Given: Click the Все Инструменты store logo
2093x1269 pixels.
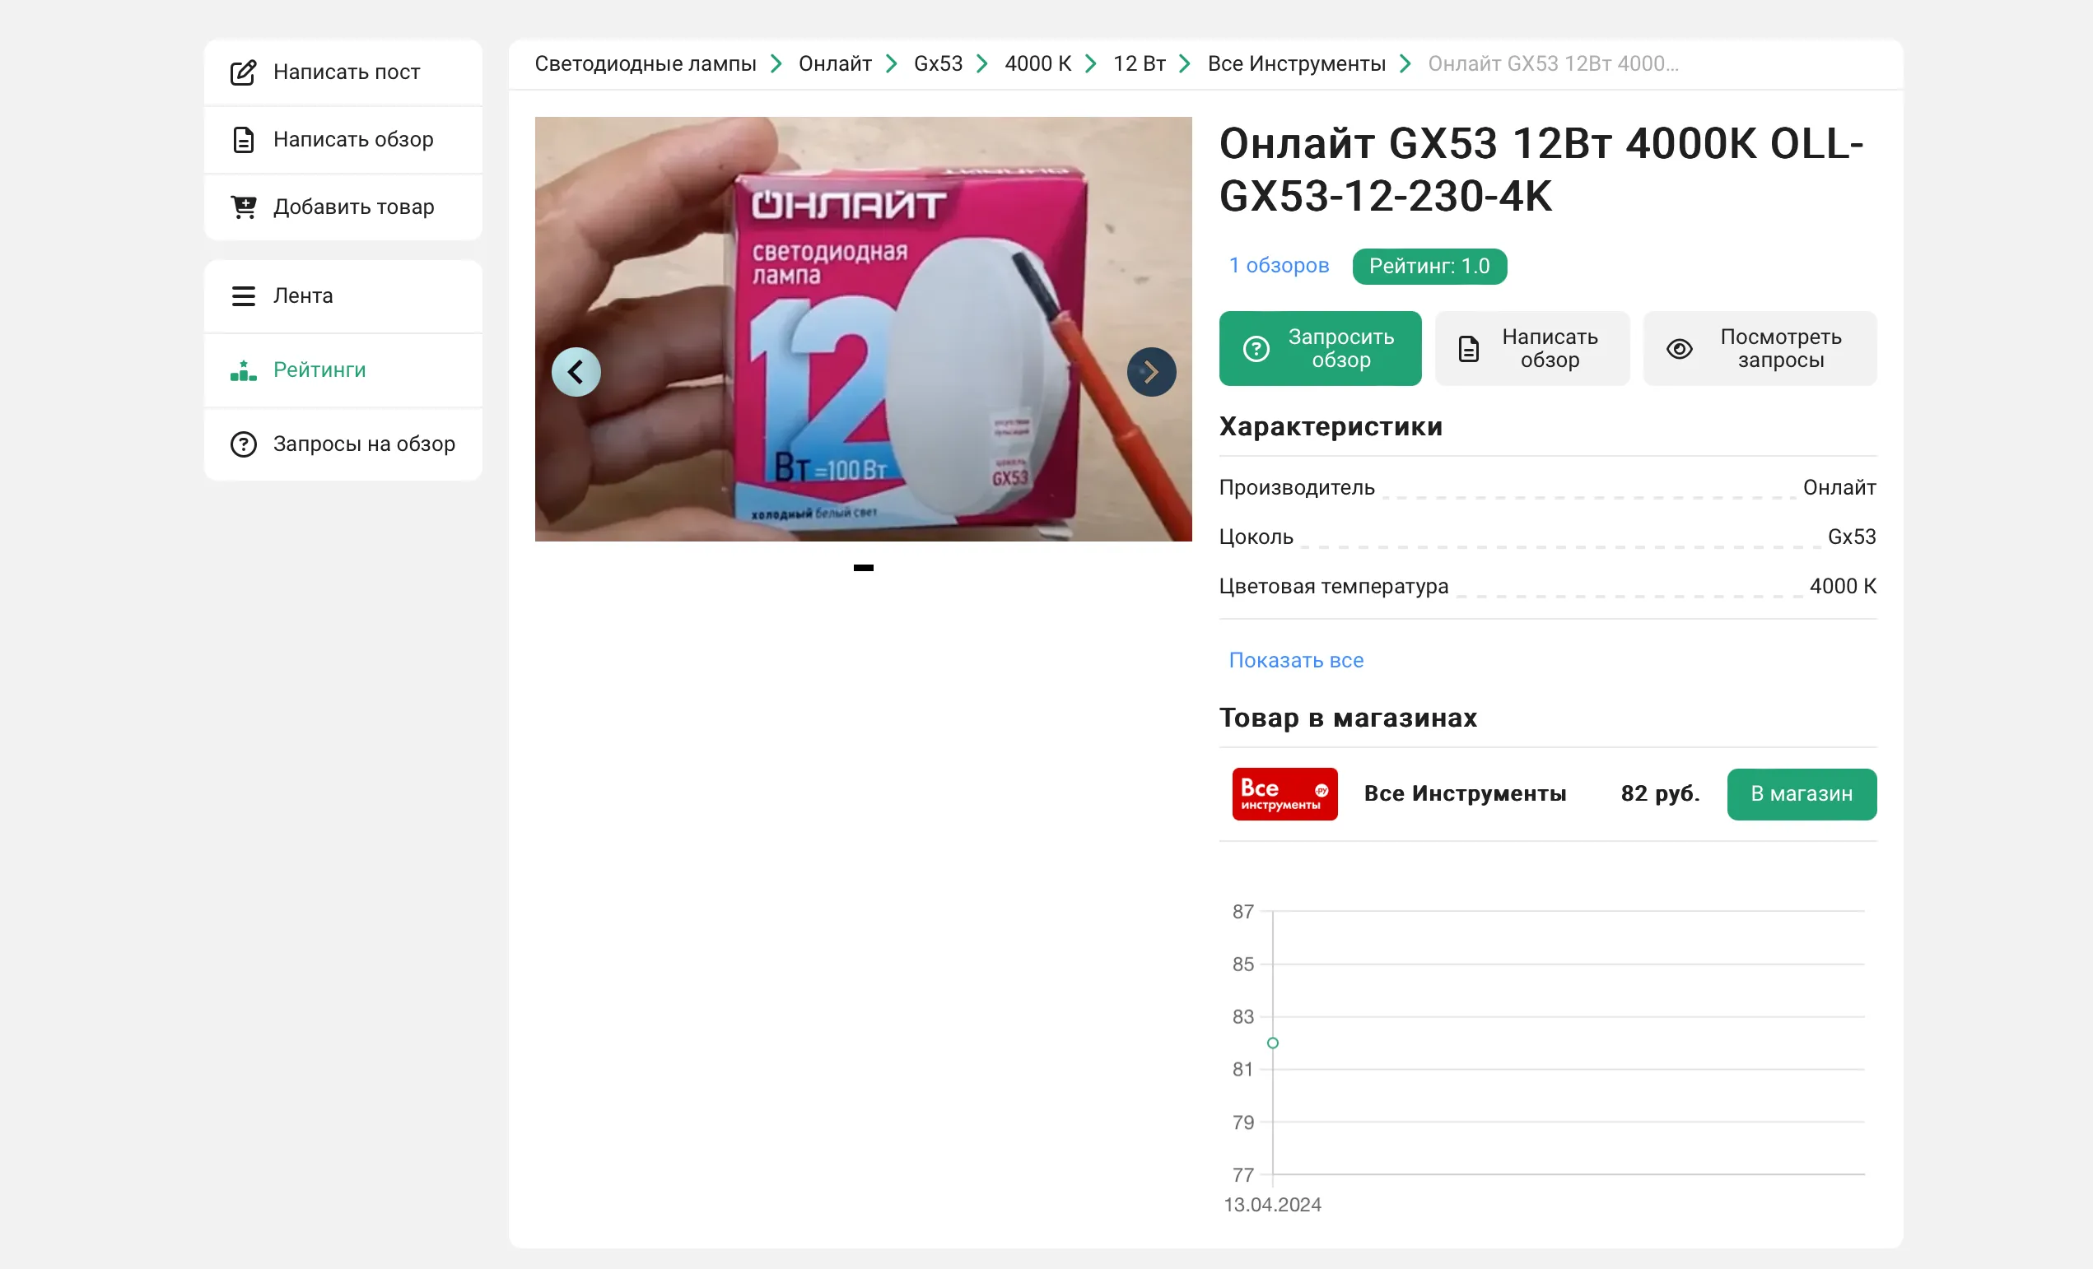Looking at the screenshot, I should coord(1284,794).
